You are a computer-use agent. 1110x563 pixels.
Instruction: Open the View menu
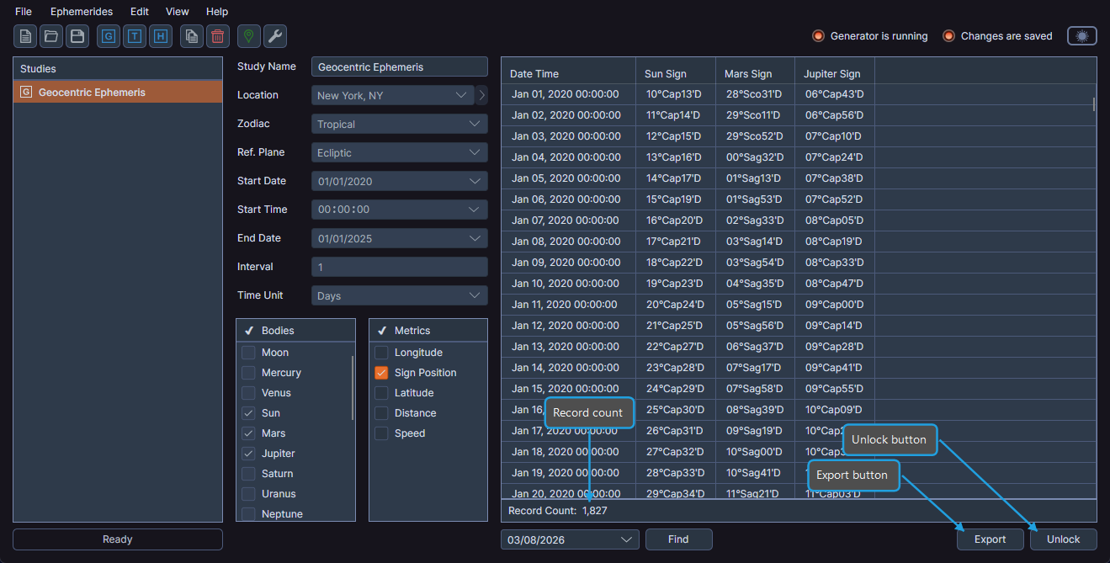click(x=177, y=11)
